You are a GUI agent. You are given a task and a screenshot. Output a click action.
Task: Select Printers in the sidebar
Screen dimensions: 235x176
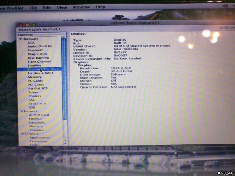[35, 96]
